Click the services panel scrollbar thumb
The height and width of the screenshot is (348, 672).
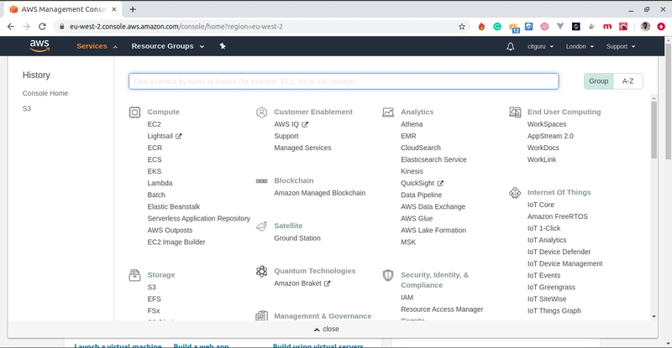coord(654,130)
